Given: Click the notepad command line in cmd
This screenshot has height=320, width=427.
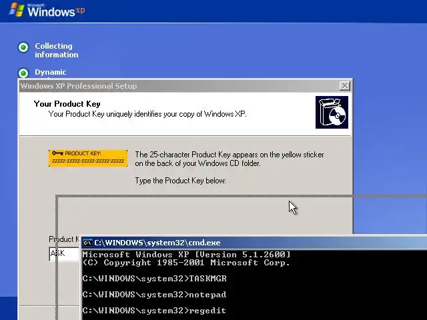Looking at the screenshot, I should (x=154, y=295).
